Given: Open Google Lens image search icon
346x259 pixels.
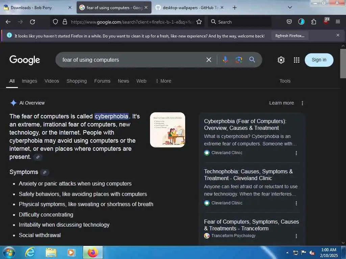Looking at the screenshot, I should [239, 60].
